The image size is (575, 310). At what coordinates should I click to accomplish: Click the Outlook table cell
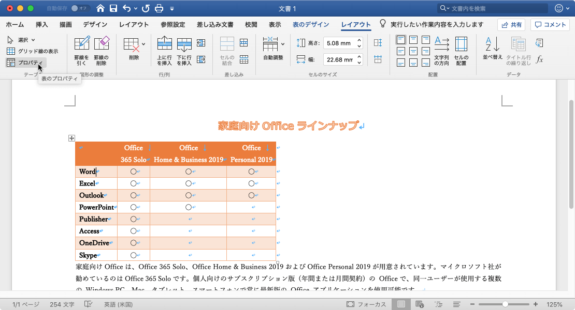pos(96,195)
